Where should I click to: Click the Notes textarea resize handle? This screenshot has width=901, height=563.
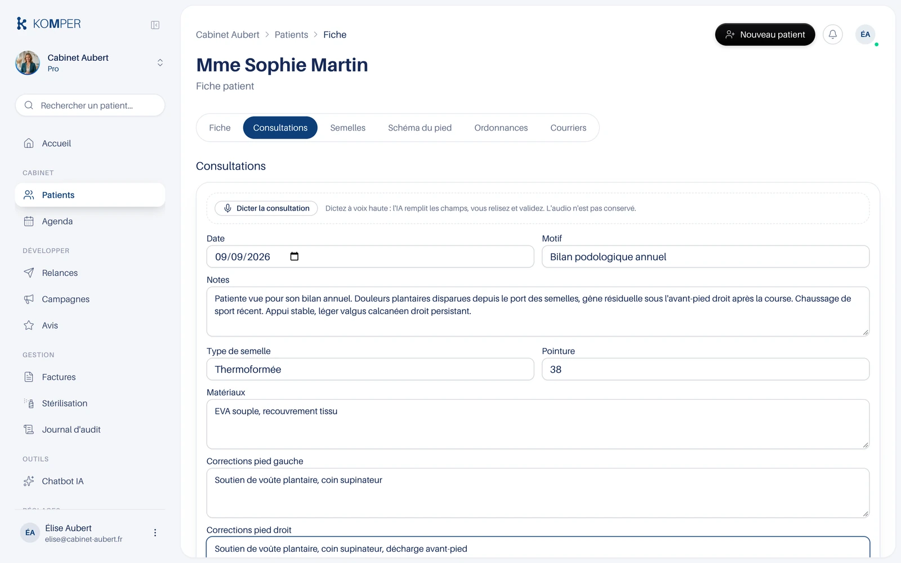(866, 332)
